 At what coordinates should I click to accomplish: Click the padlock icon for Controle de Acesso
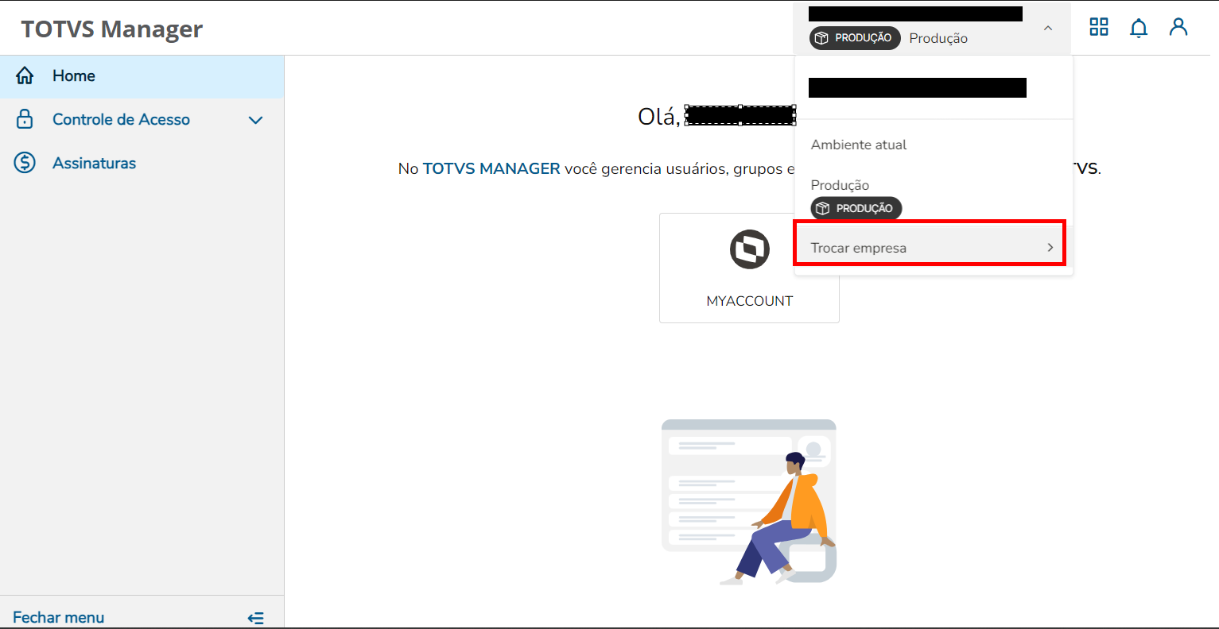25,120
